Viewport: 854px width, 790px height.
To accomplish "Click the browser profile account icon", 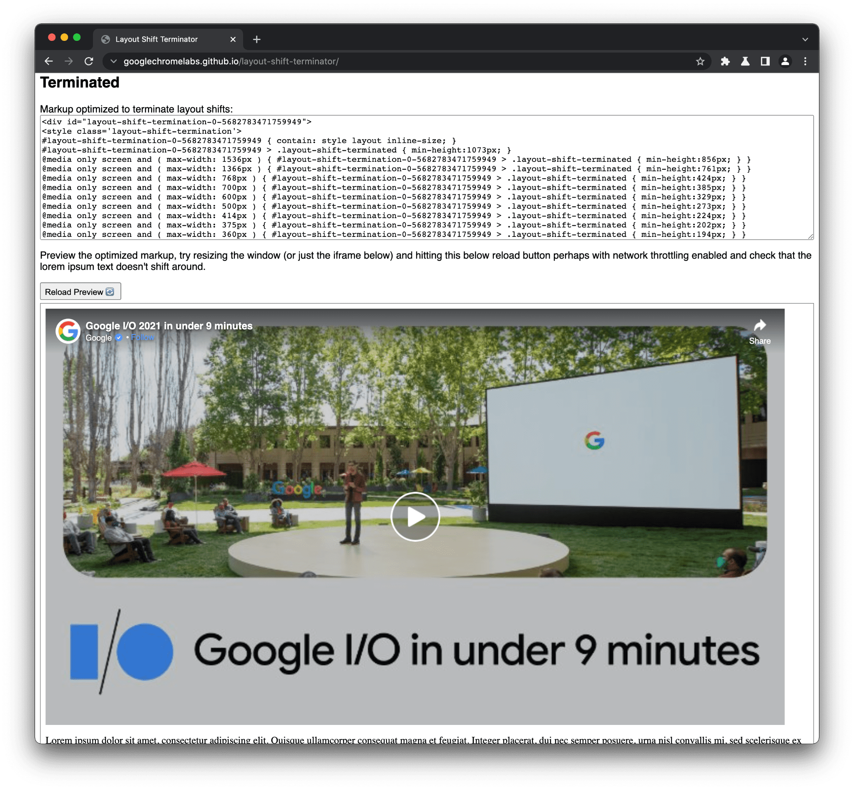I will (x=786, y=61).
